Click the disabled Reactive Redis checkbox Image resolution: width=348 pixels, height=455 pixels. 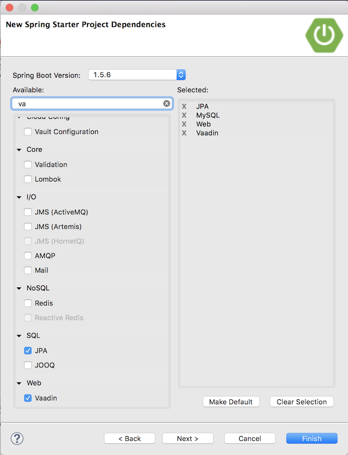(x=28, y=318)
